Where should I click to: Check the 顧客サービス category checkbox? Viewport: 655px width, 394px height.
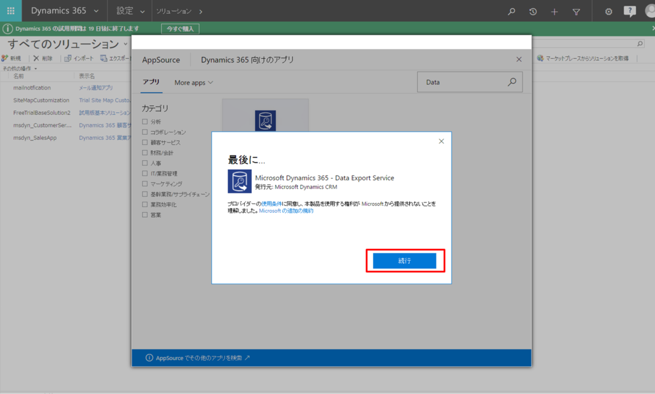click(145, 142)
